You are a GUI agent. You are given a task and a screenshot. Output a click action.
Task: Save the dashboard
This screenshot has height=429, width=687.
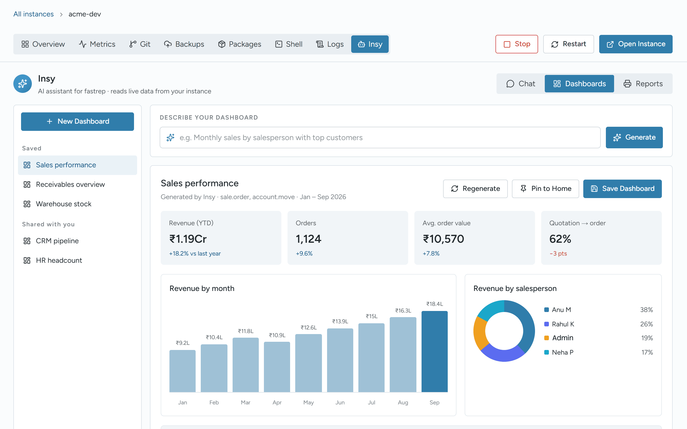pyautogui.click(x=622, y=189)
